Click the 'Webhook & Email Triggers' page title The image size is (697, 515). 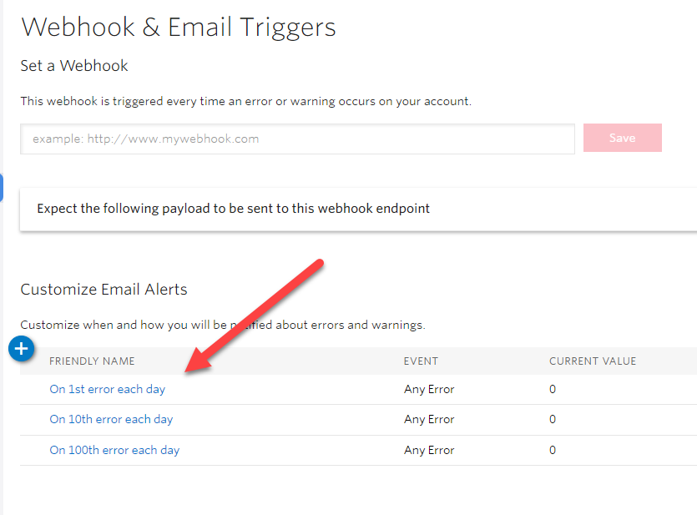click(179, 27)
